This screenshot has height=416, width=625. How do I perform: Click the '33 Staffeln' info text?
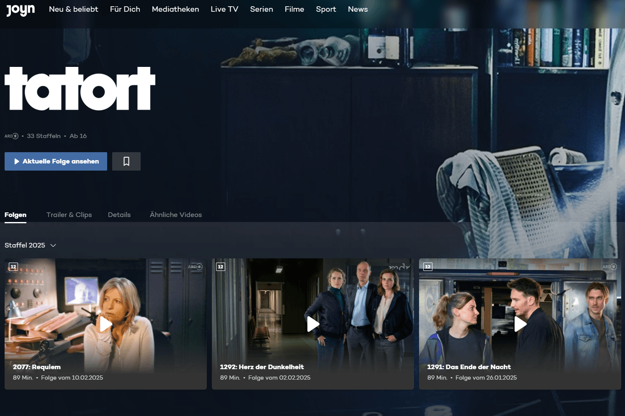click(44, 136)
